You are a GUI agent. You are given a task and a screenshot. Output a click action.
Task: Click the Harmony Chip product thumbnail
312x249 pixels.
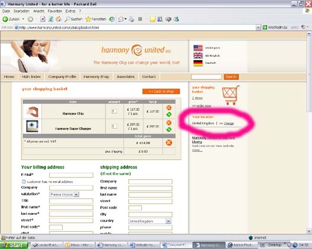(x=32, y=112)
